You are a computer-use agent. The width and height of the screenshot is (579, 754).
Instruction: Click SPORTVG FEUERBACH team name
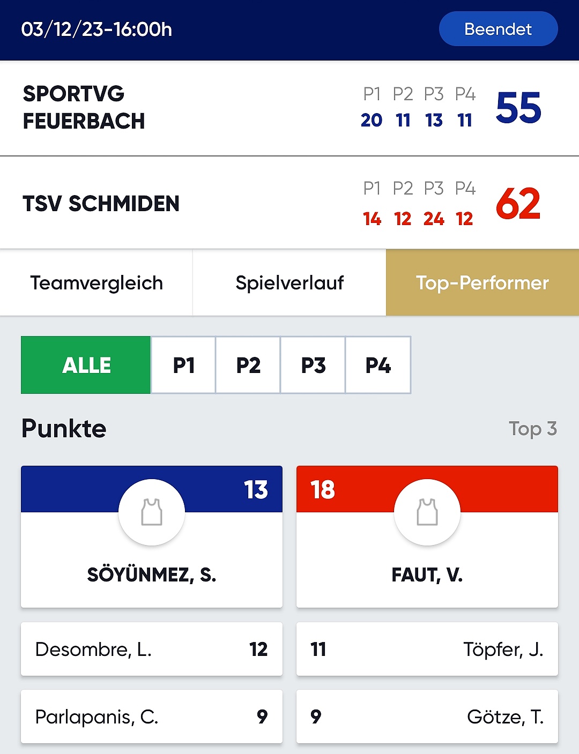(x=84, y=107)
